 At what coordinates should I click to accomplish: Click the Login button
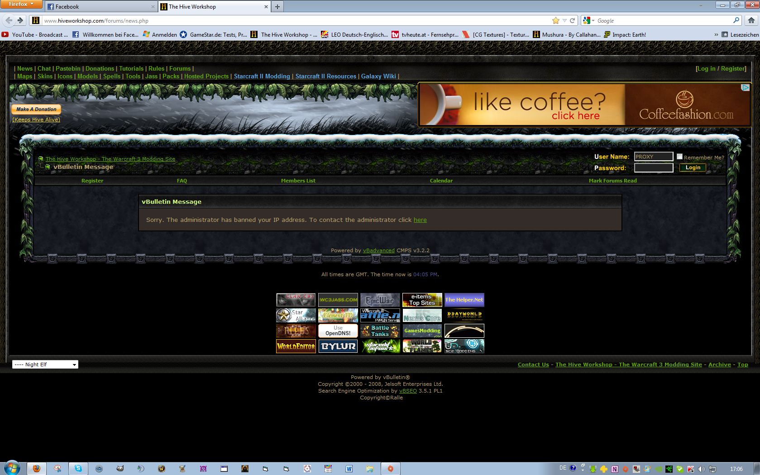point(693,168)
